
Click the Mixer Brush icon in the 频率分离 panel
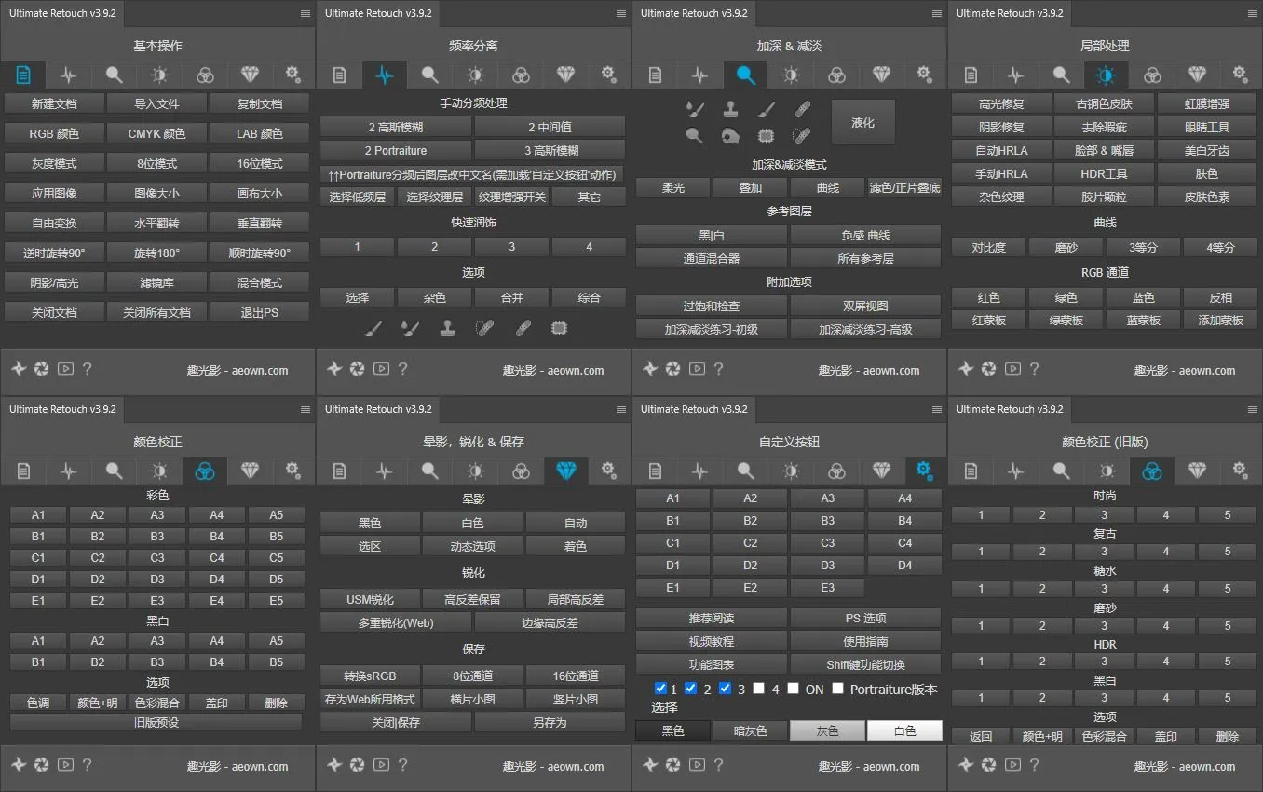point(409,328)
